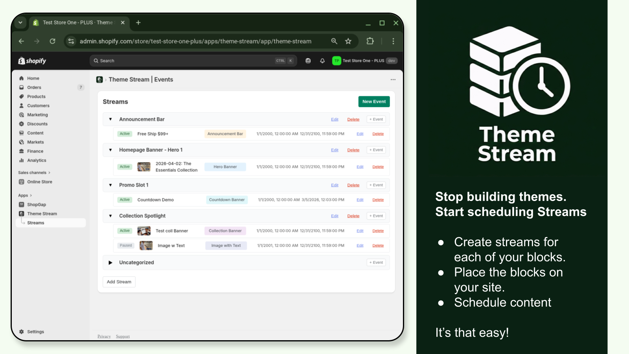
Task: Click the Hero Banner type tag
Action: click(x=225, y=167)
